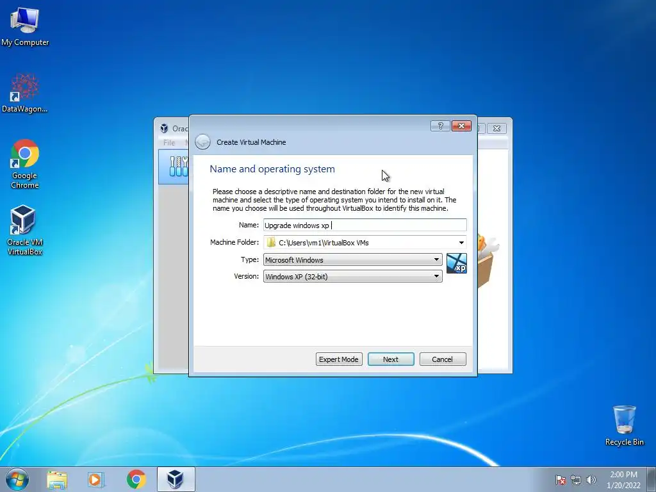The width and height of the screenshot is (656, 492).
Task: Click the VirtualBox cube icon in the Manager title bar
Action: [x=165, y=128]
